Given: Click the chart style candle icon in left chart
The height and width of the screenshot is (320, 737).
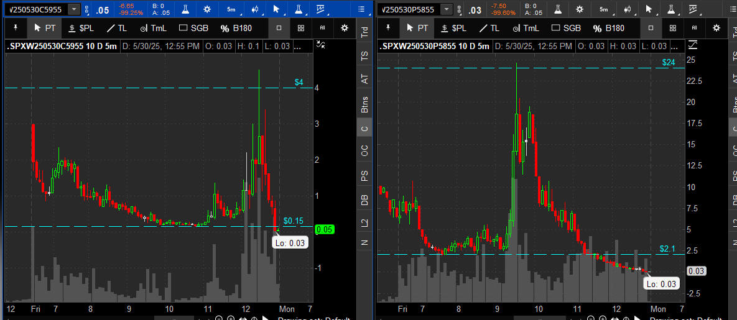Looking at the screenshot, I should click(x=255, y=9).
